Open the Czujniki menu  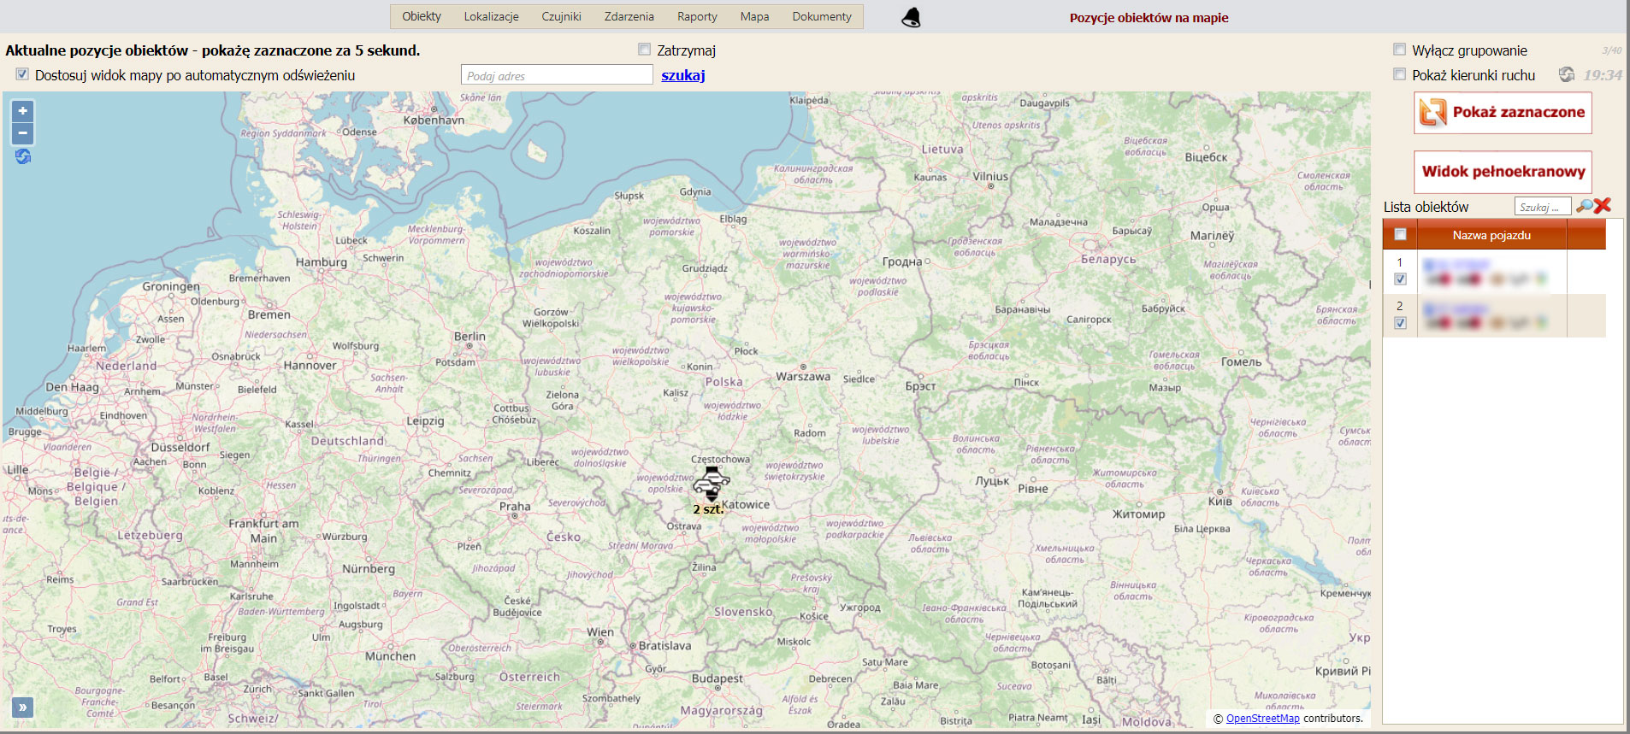pyautogui.click(x=561, y=17)
